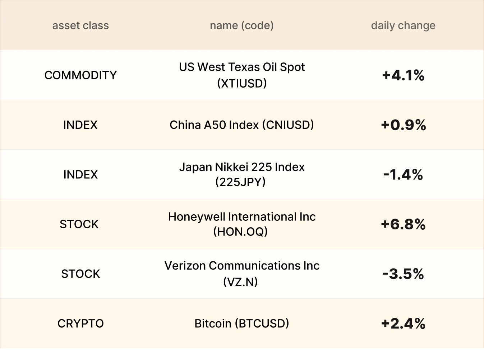Image resolution: width=484 pixels, height=350 pixels.
Task: Open Honeywell International Inc (HON.OQ)
Action: click(241, 224)
